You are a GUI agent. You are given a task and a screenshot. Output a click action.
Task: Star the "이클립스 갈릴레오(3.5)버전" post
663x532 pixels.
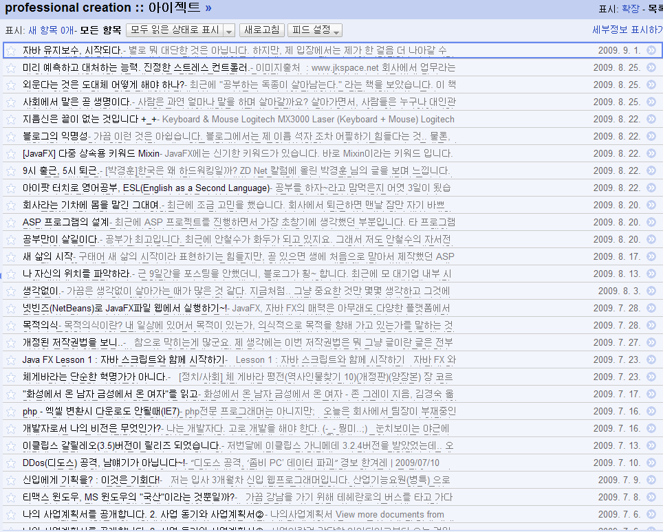pyautogui.click(x=11, y=445)
